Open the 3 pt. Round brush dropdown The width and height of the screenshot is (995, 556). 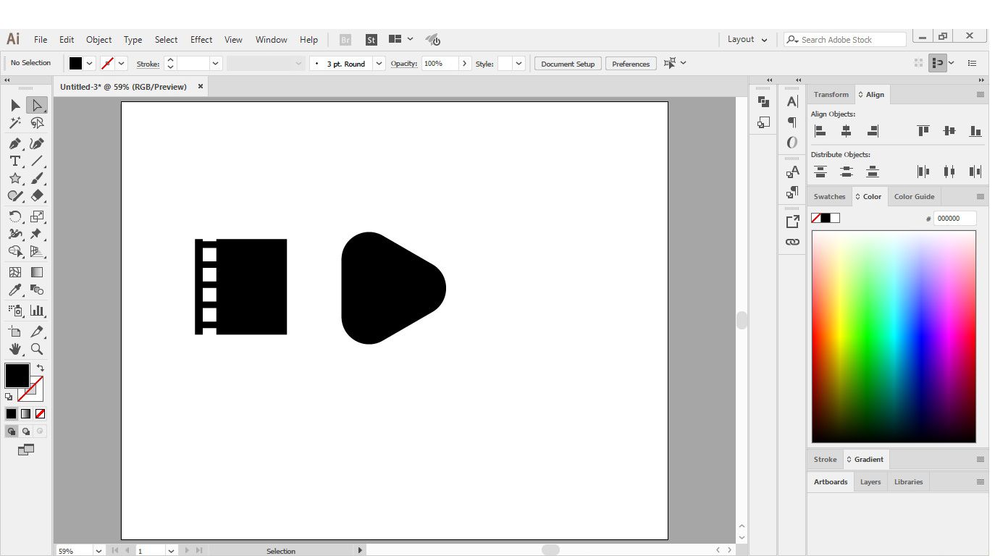379,64
